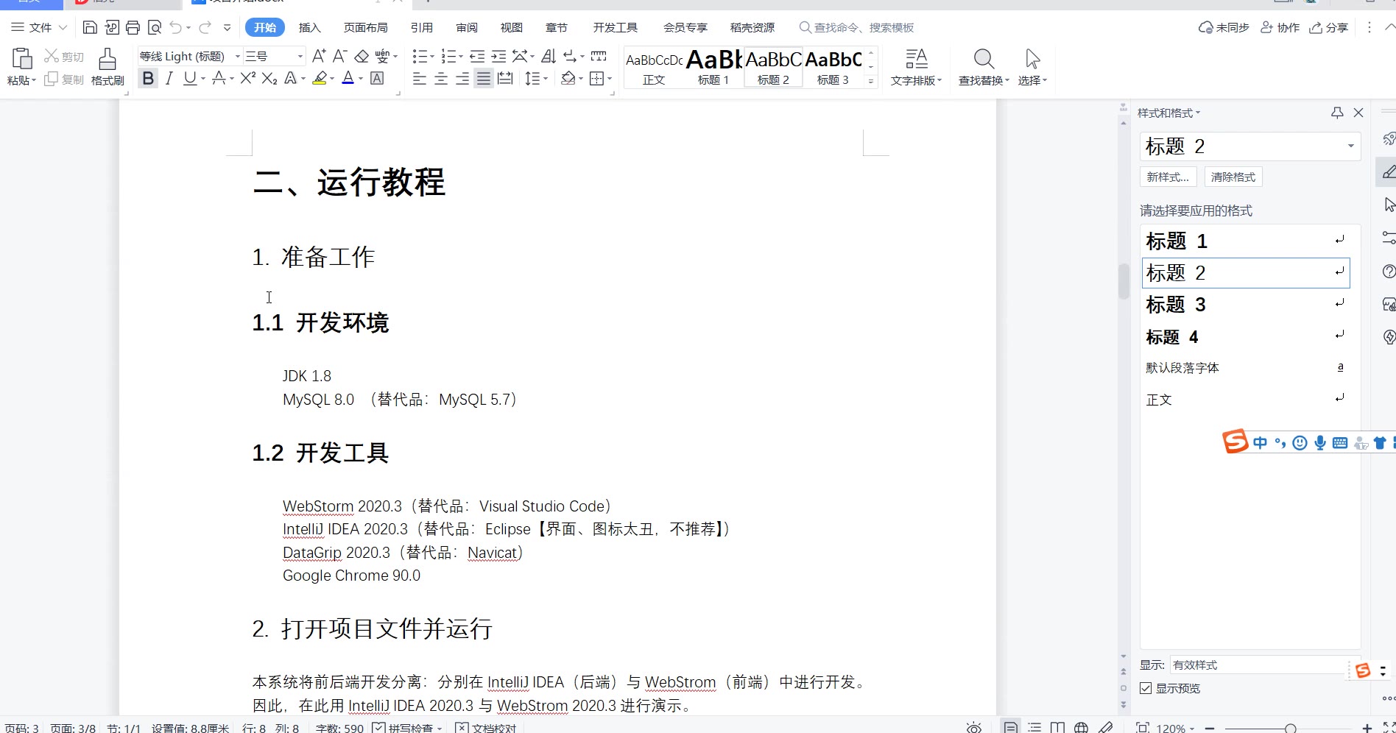Image resolution: width=1396 pixels, height=733 pixels.
Task: Open the font size dropdown 三号
Action: [300, 56]
